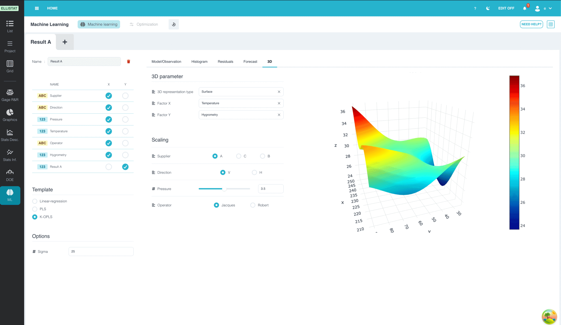
Task: Open the Gage R&R module
Action: point(10,95)
